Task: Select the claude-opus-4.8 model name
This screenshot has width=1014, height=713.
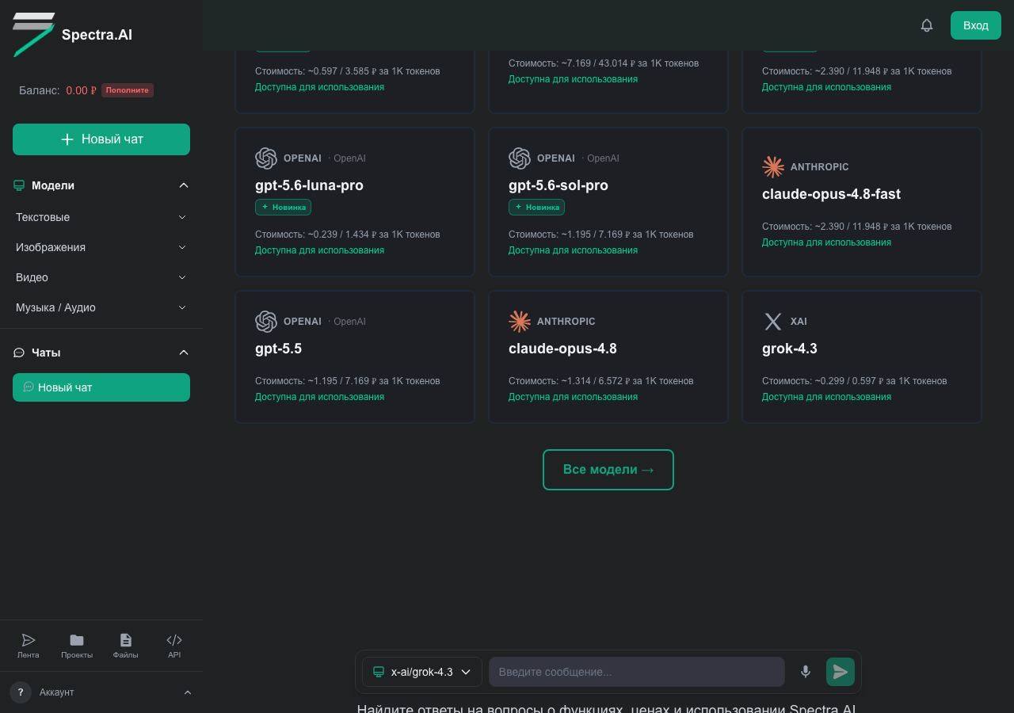Action: coord(562,349)
